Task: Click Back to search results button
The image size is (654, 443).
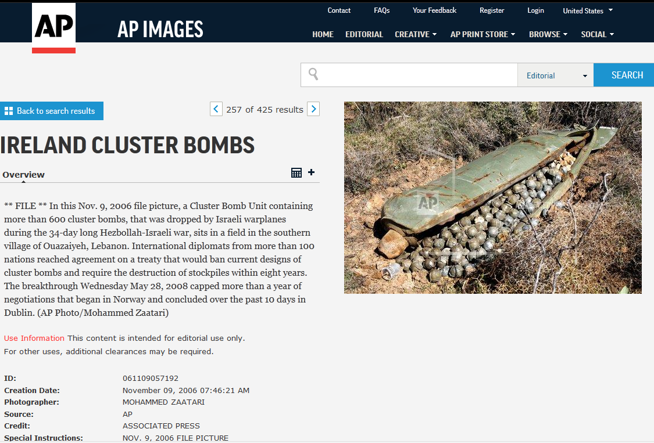Action: click(52, 111)
